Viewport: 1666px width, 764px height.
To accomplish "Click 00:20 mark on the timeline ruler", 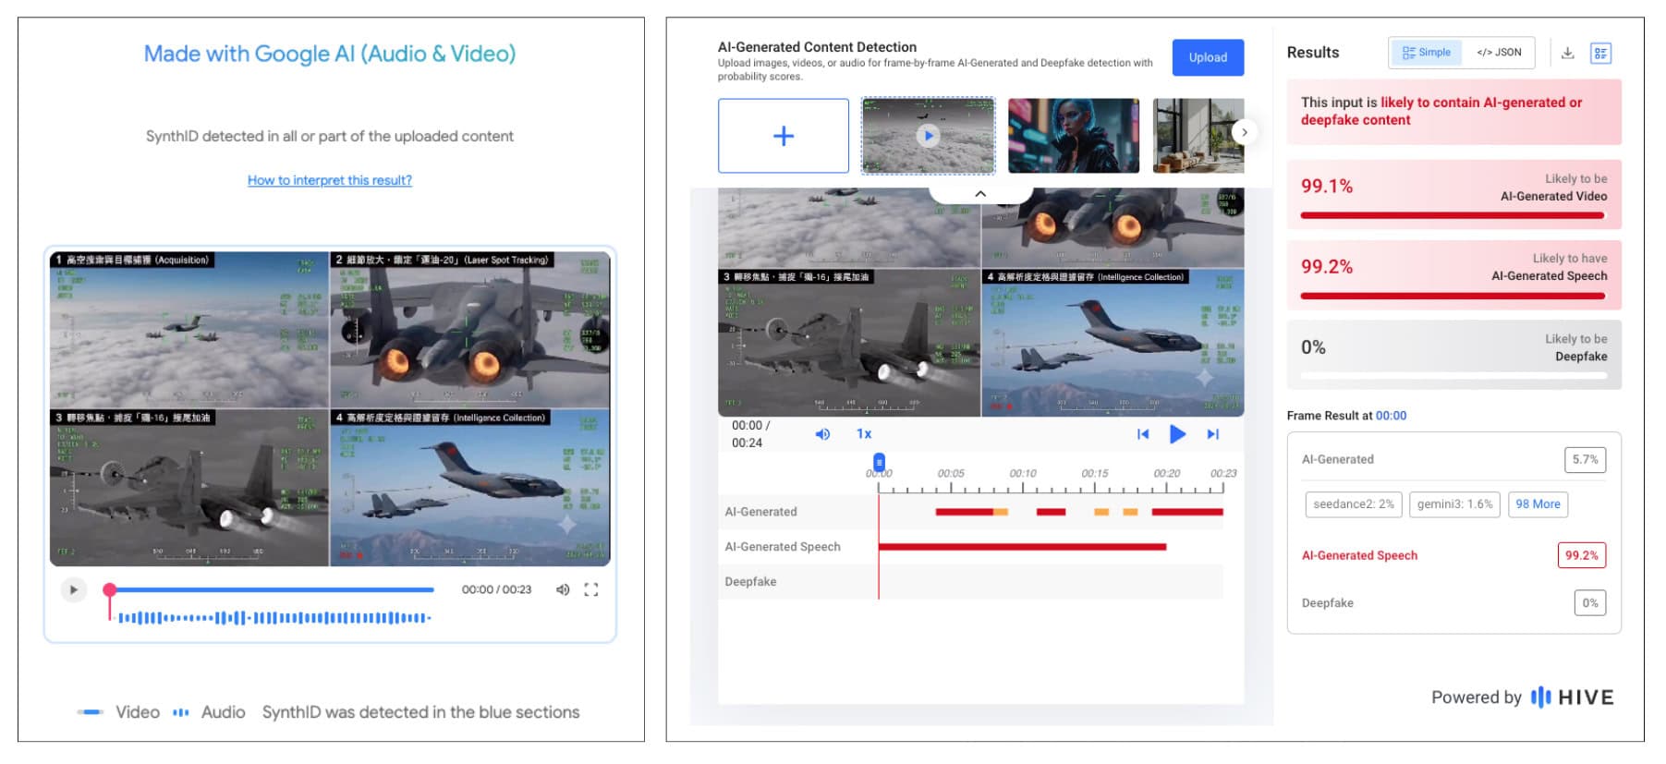I will pos(1166,473).
